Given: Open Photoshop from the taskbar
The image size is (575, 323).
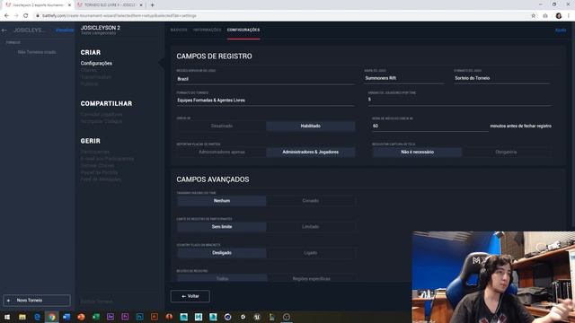Looking at the screenshot, I should tap(140, 317).
